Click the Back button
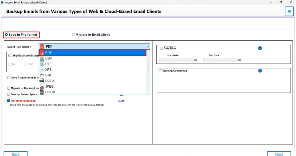 tap(16, 154)
